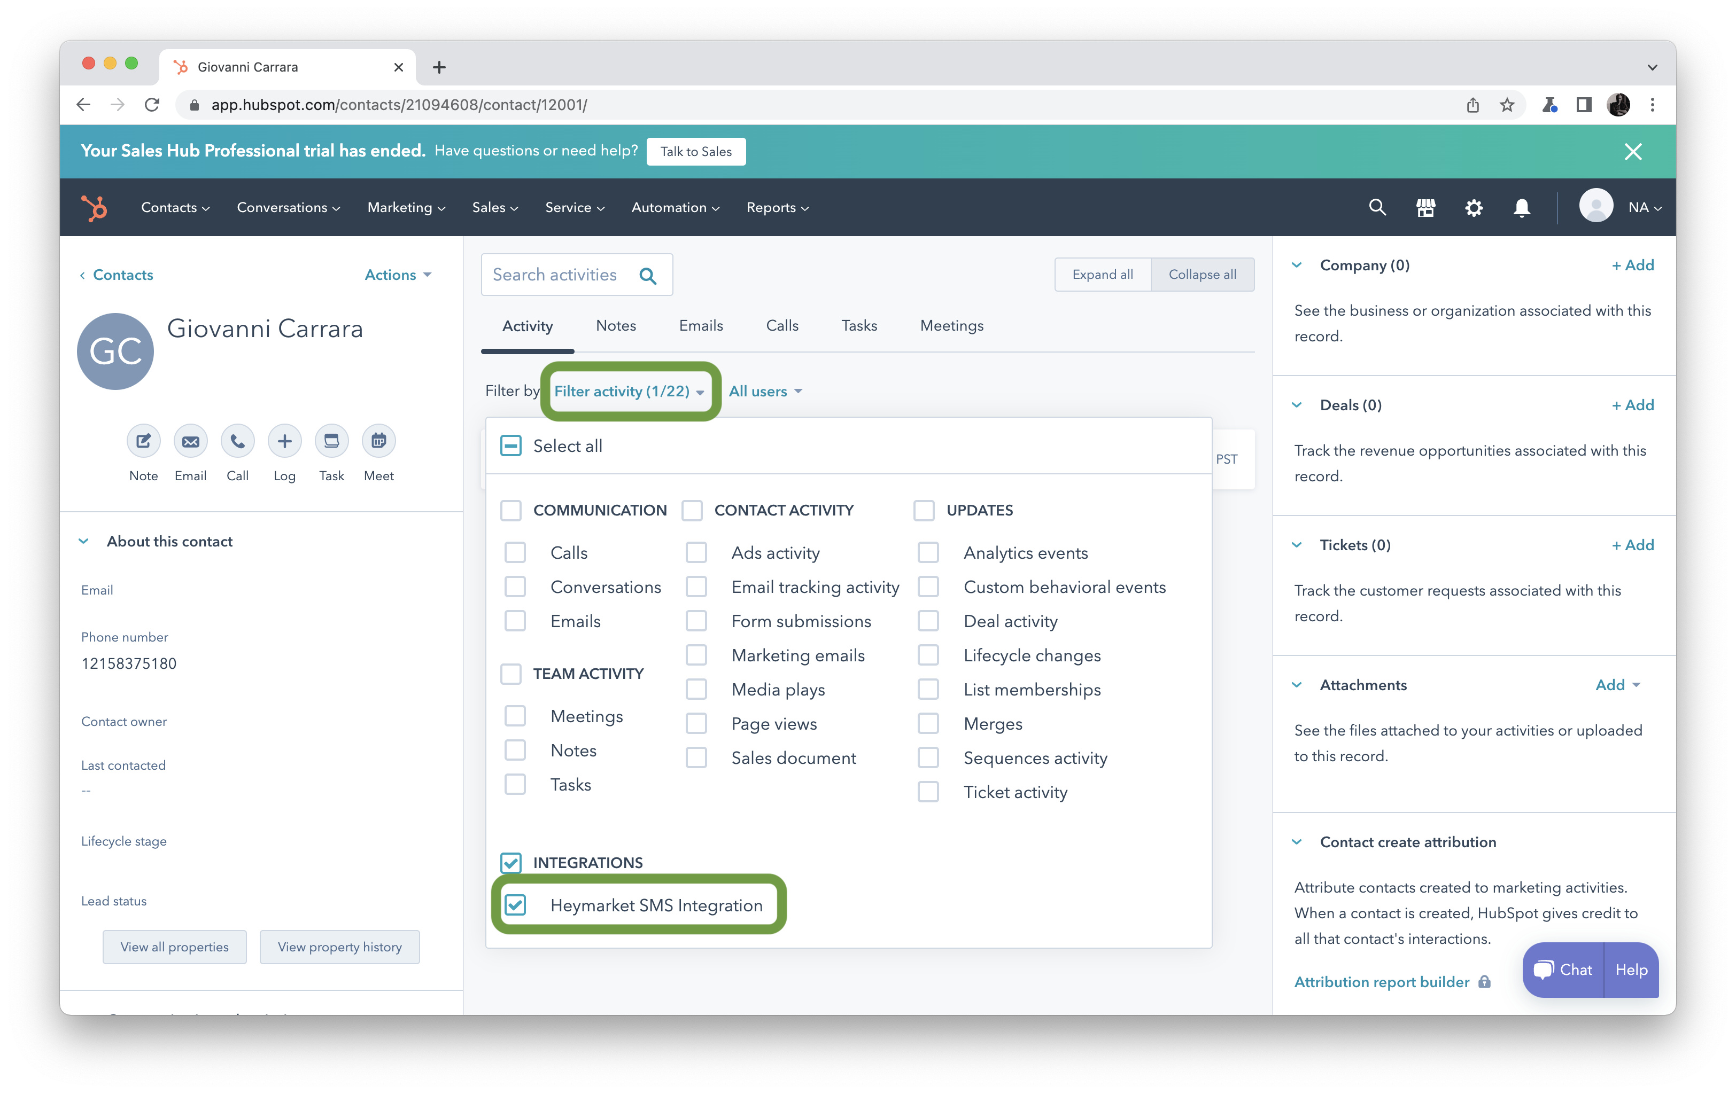Click the GC contact avatar
Viewport: 1736px width, 1094px height.
(x=115, y=351)
